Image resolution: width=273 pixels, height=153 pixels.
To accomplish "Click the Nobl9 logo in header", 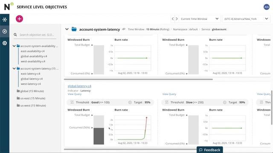I will 9,6.
